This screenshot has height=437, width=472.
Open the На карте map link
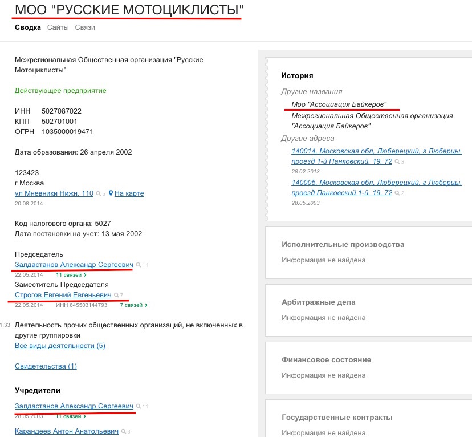pos(129,193)
